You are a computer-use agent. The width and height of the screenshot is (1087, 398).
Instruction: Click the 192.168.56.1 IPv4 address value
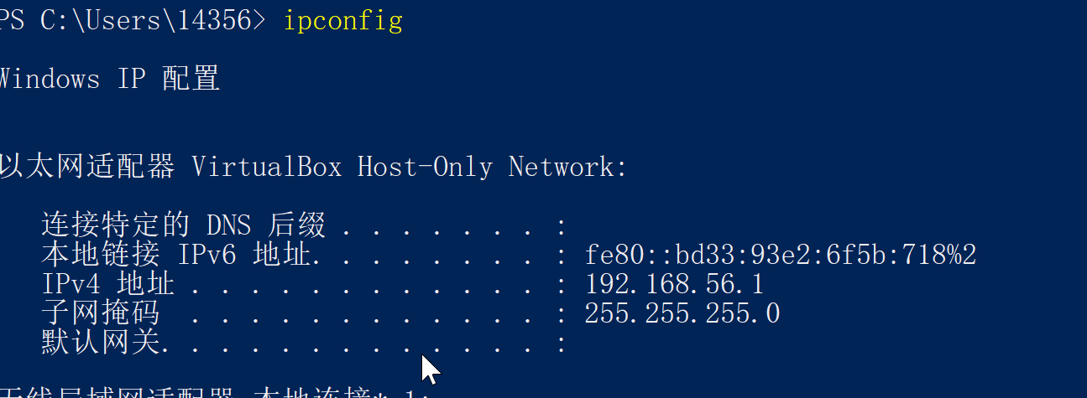(675, 284)
